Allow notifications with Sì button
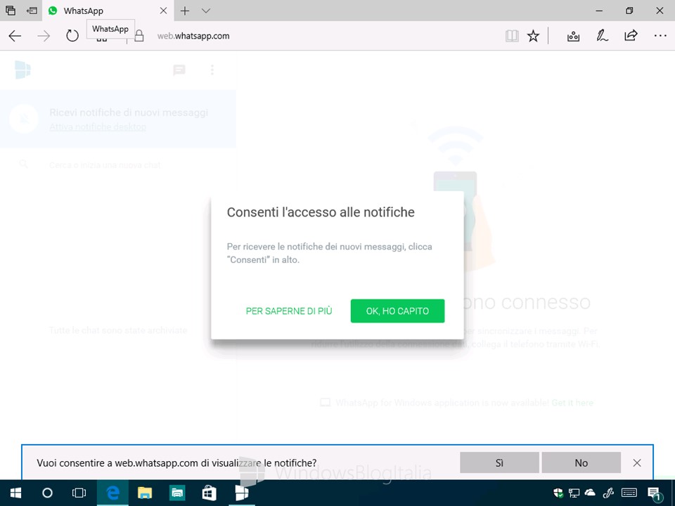Viewport: 675px width, 506px height. pos(499,462)
